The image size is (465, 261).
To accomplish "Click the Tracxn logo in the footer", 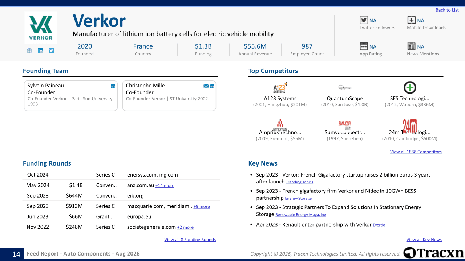I will tap(433, 253).
